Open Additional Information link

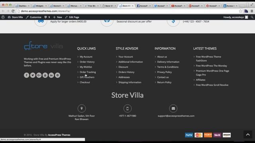pyautogui.click(x=131, y=62)
